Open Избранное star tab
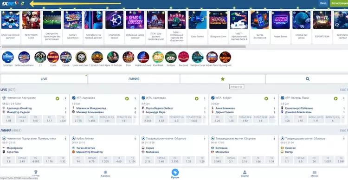The image size is (348, 180). (223, 79)
